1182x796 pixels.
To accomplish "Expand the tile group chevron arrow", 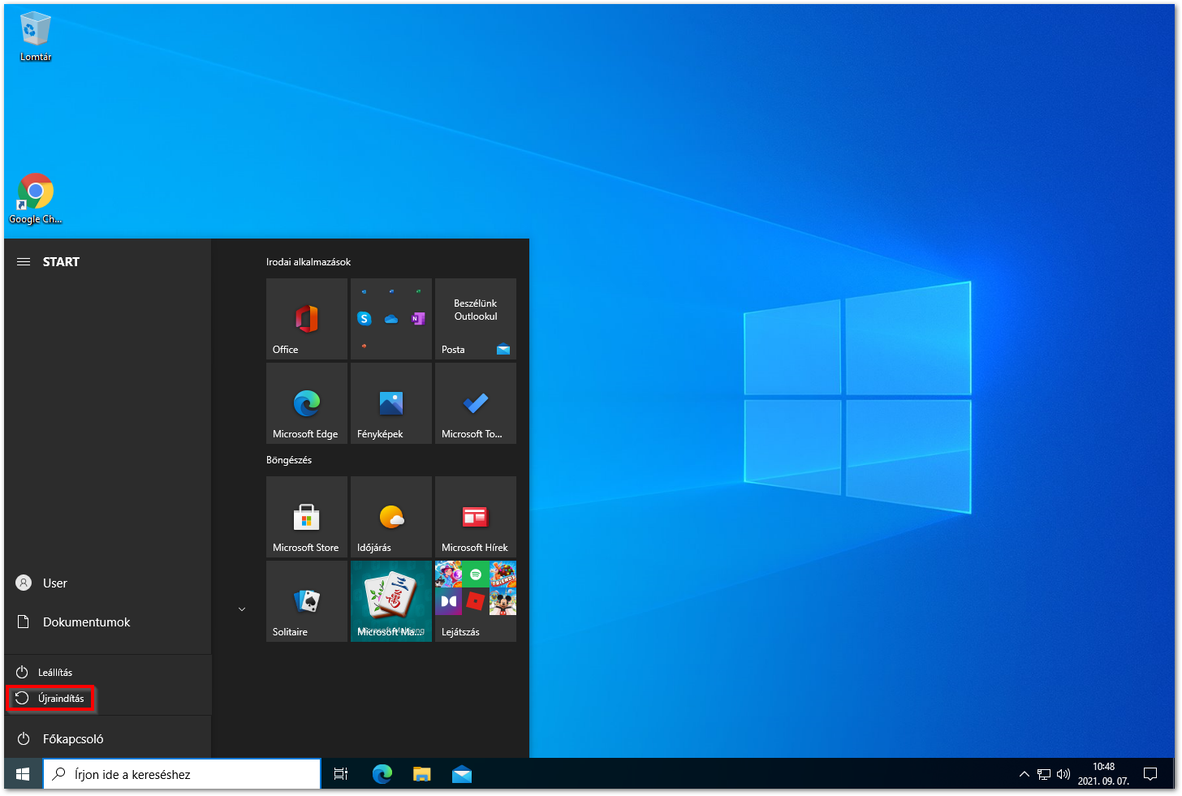I will 242,609.
